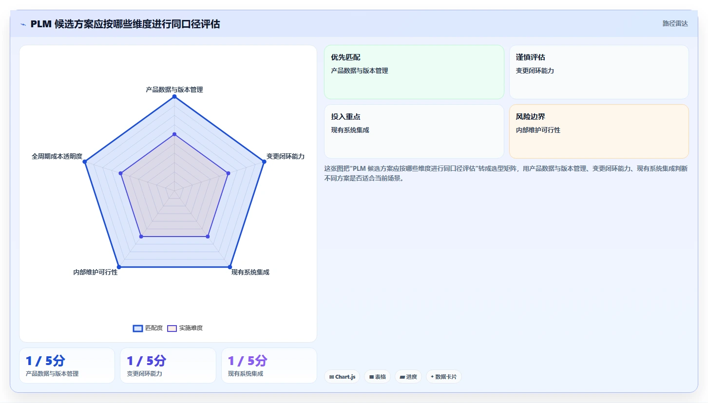The image size is (708, 403).
Task: Click the score card for 变更闭环能力
Action: click(168, 366)
